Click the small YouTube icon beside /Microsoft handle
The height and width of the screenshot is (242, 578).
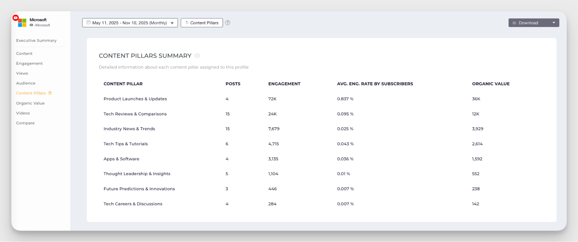tap(31, 25)
